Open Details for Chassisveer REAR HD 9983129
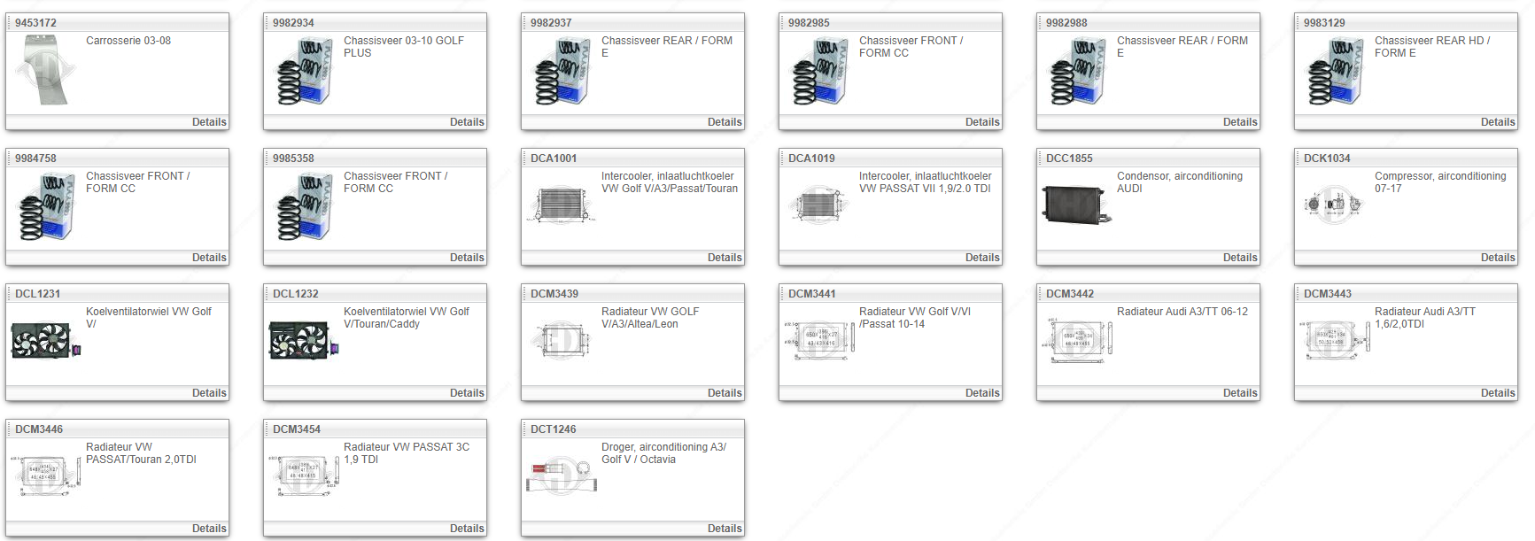 (x=1497, y=122)
